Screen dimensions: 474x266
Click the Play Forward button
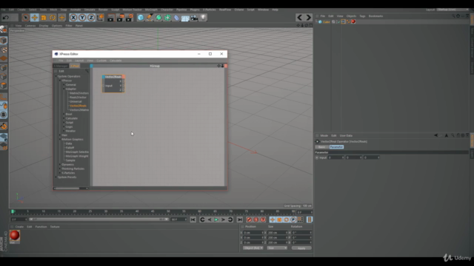point(216,219)
